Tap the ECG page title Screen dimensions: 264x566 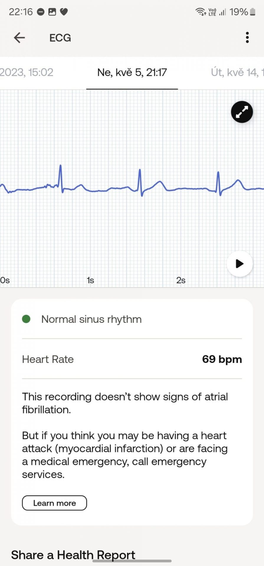[60, 38]
